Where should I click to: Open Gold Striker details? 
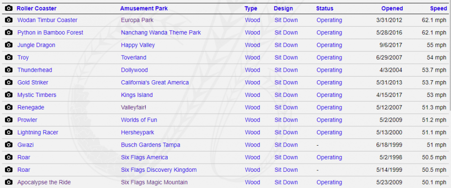tap(33, 83)
